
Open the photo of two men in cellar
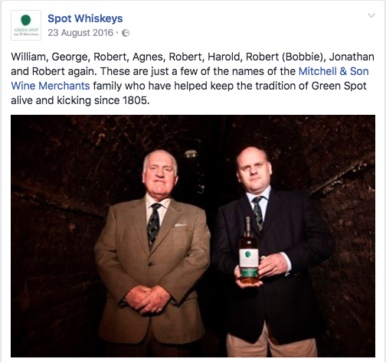193,236
